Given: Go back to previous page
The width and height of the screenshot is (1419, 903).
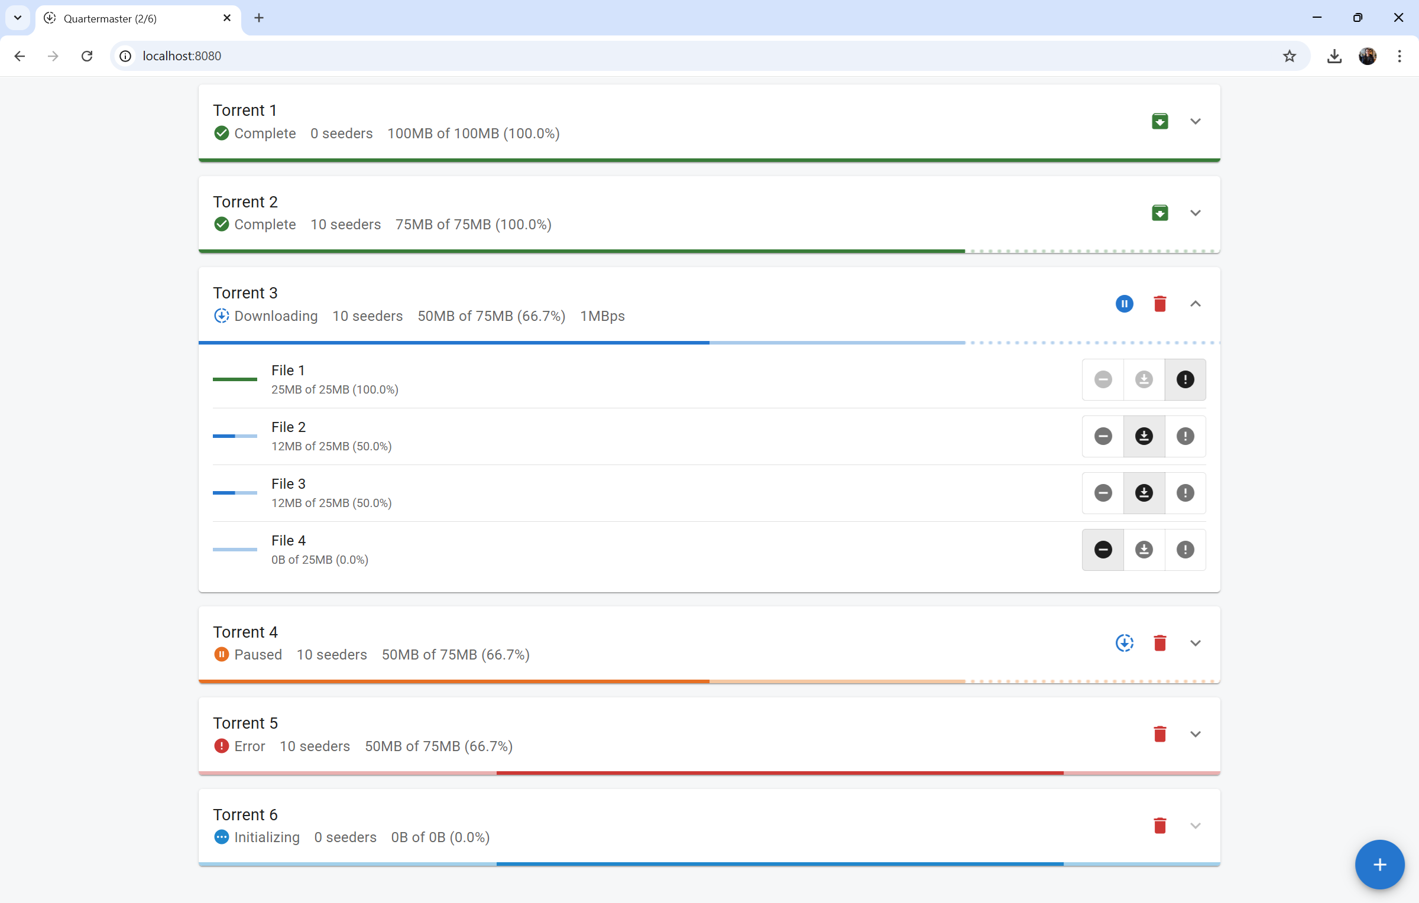Looking at the screenshot, I should 20,56.
